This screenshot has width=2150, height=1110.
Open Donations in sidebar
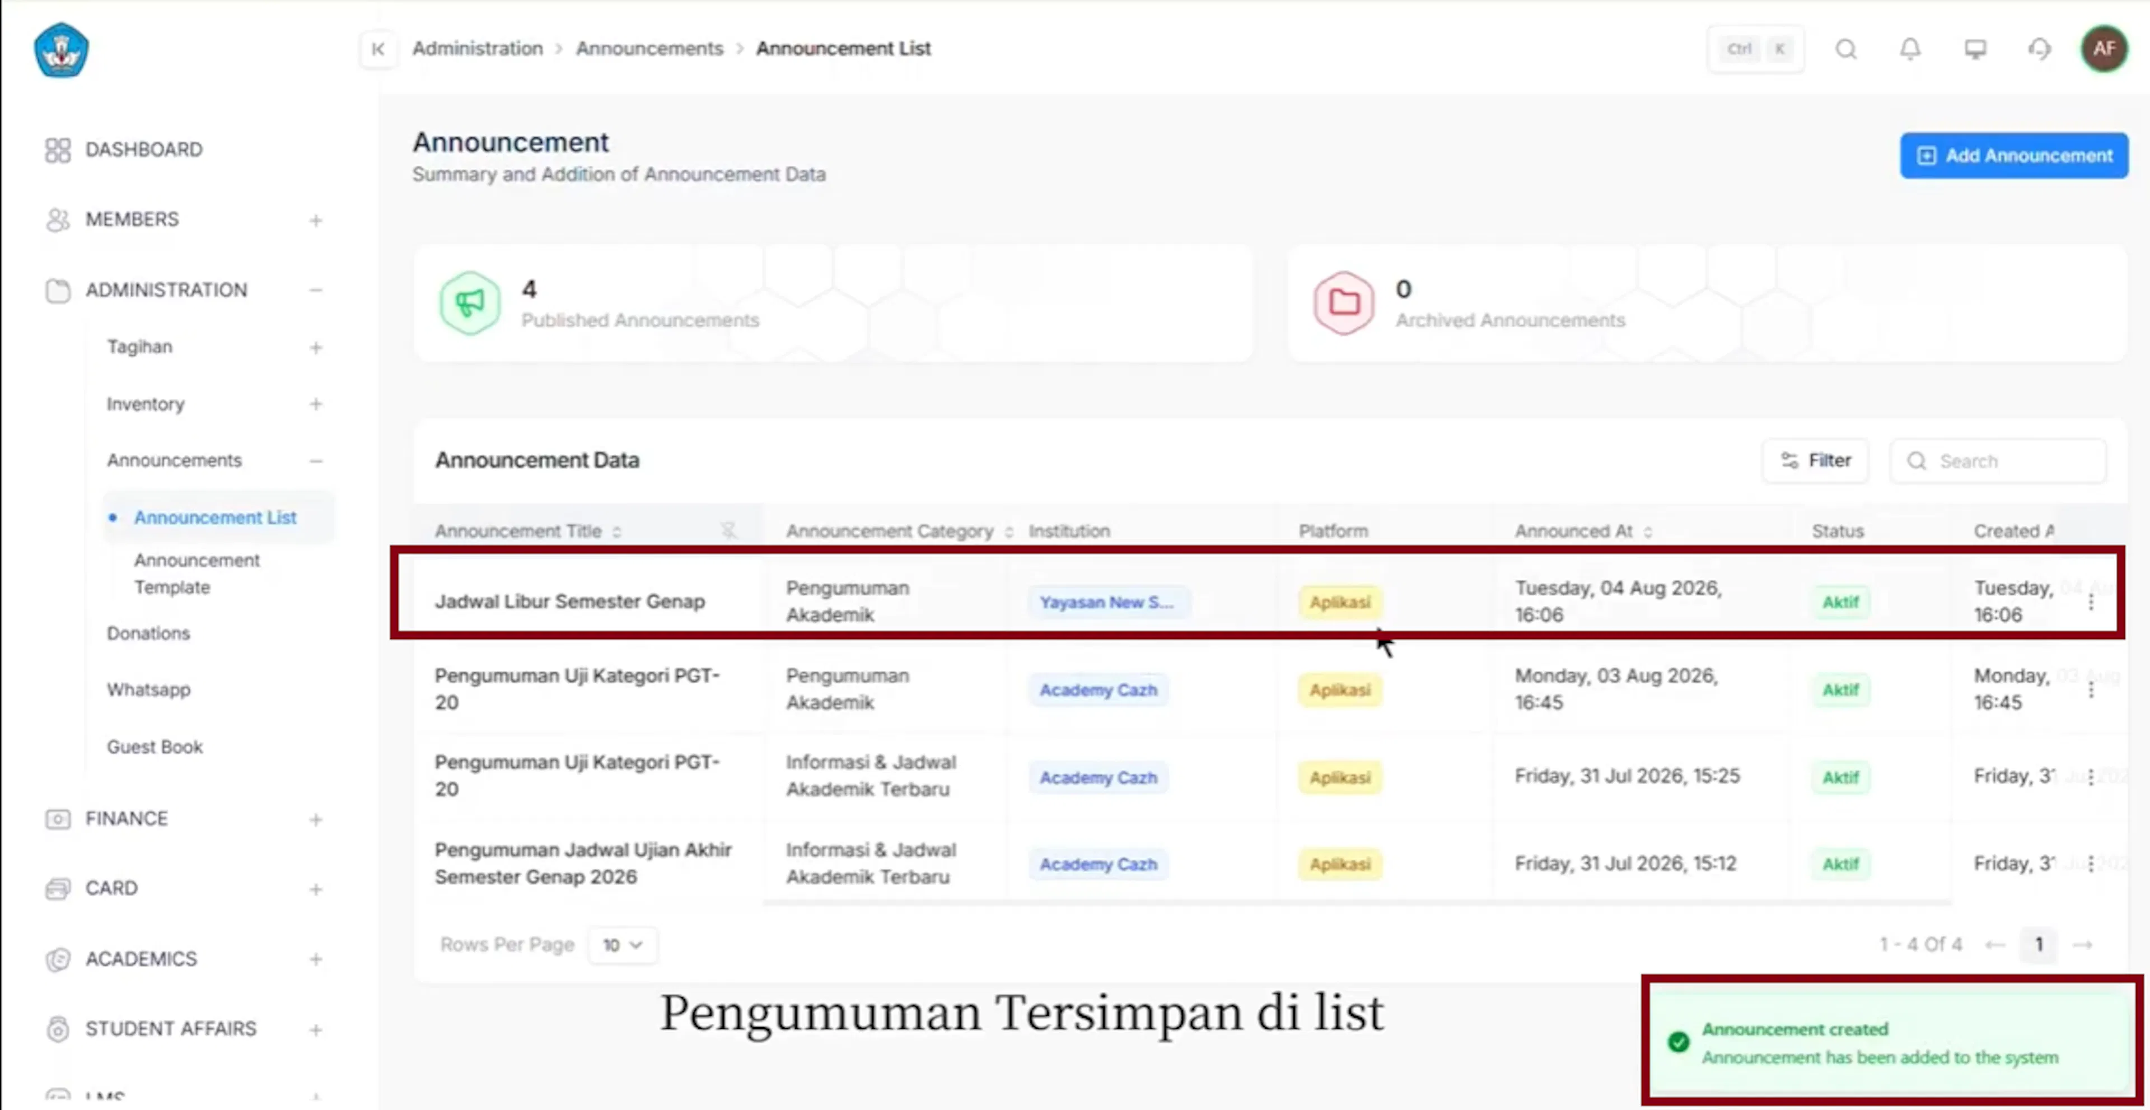click(x=148, y=633)
